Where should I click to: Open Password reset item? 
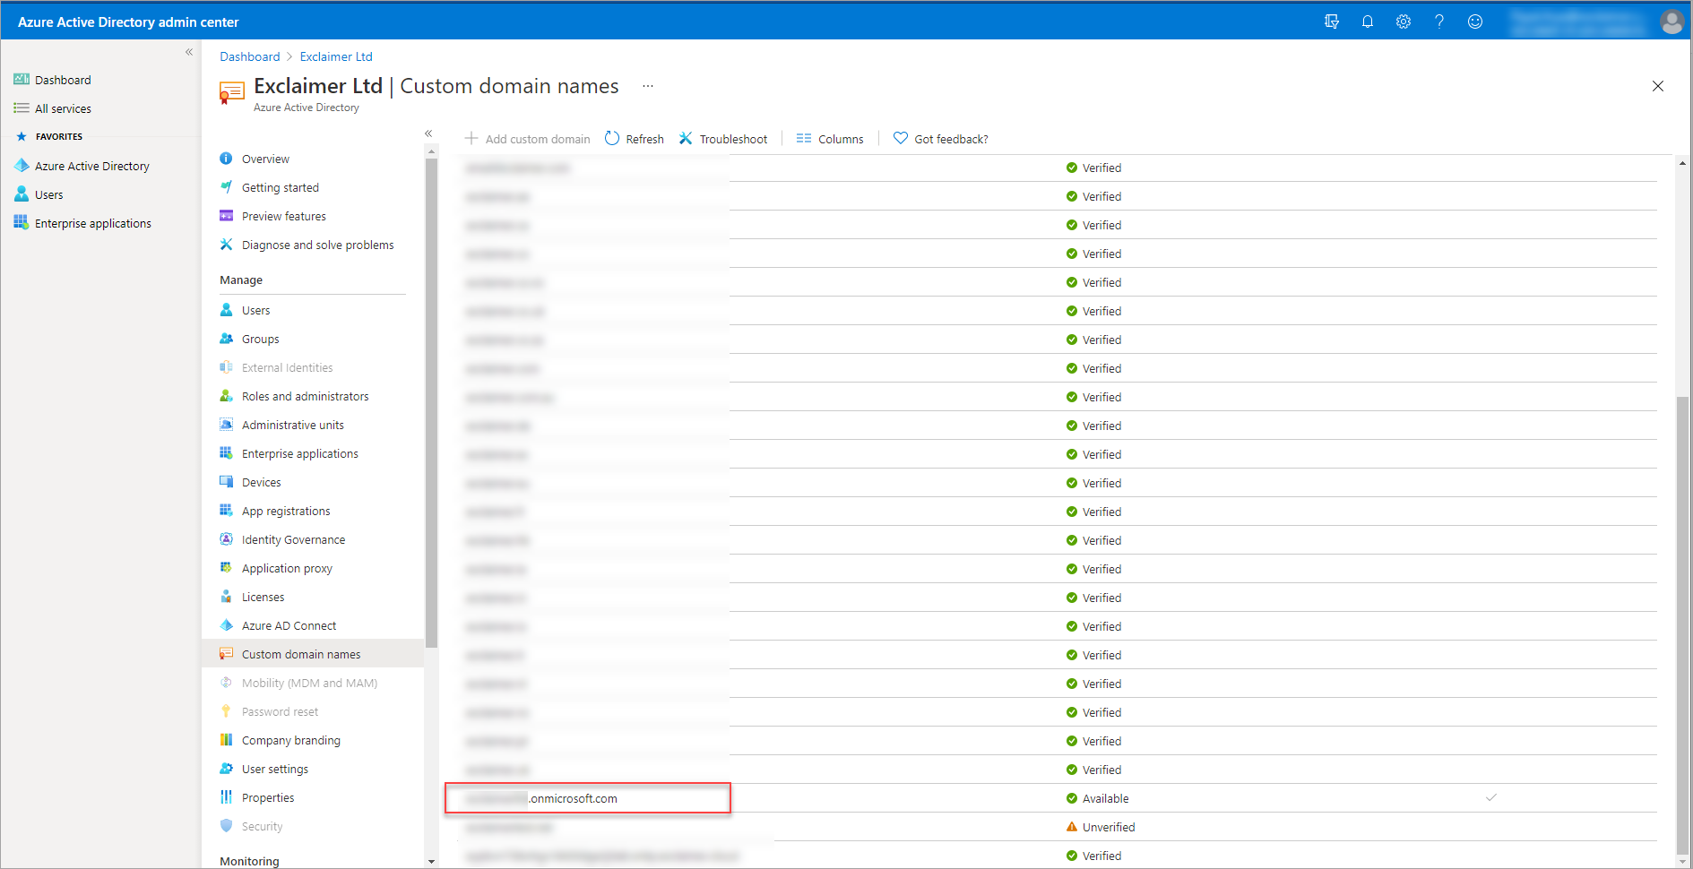(280, 711)
